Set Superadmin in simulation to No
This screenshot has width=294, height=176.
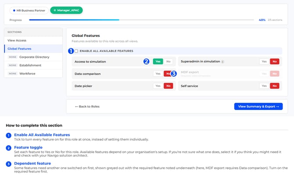pos(275,62)
